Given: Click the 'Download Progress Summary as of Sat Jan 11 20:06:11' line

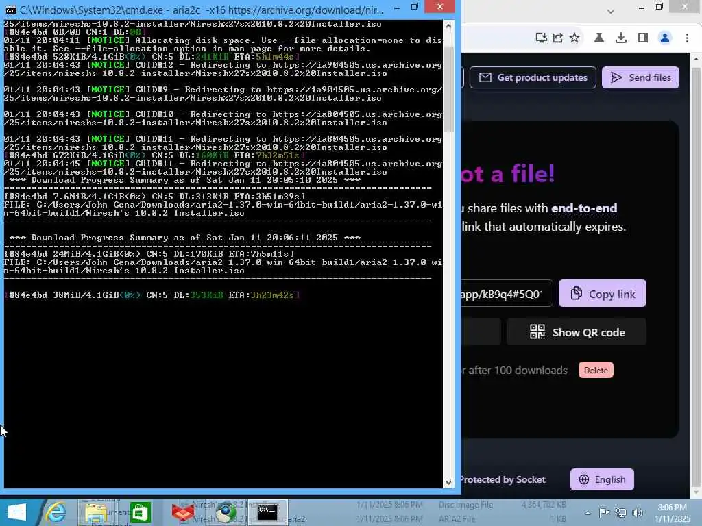Looking at the screenshot, I should pyautogui.click(x=184, y=238).
